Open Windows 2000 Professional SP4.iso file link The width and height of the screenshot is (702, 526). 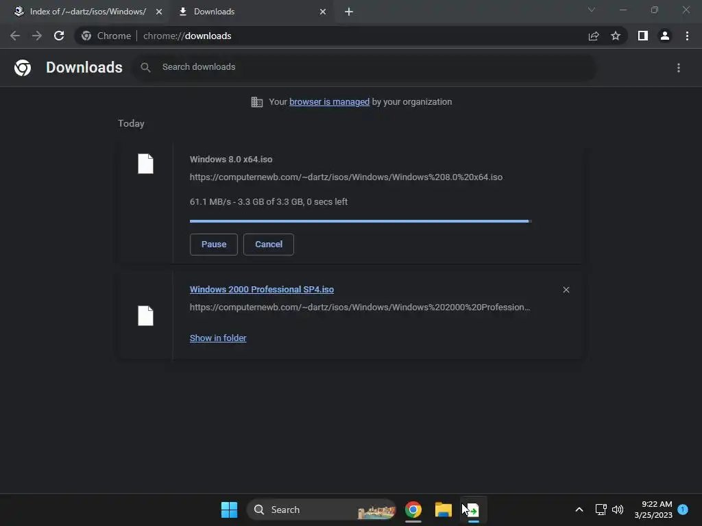point(261,290)
